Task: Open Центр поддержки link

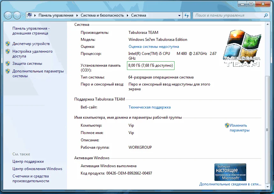Action: pyautogui.click(x=28, y=161)
